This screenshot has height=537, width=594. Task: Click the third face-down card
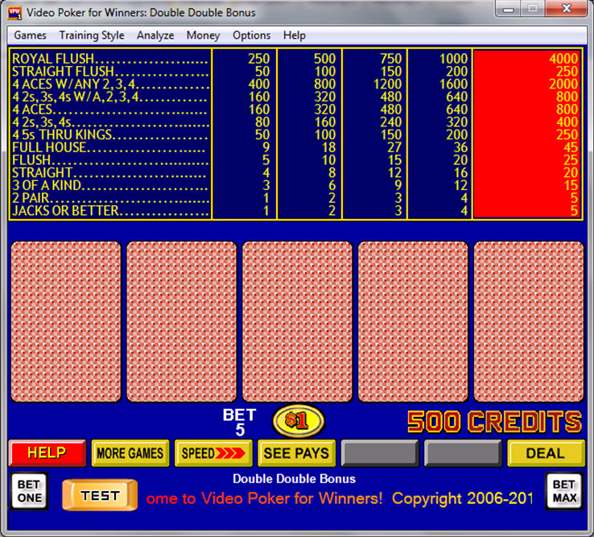297,322
